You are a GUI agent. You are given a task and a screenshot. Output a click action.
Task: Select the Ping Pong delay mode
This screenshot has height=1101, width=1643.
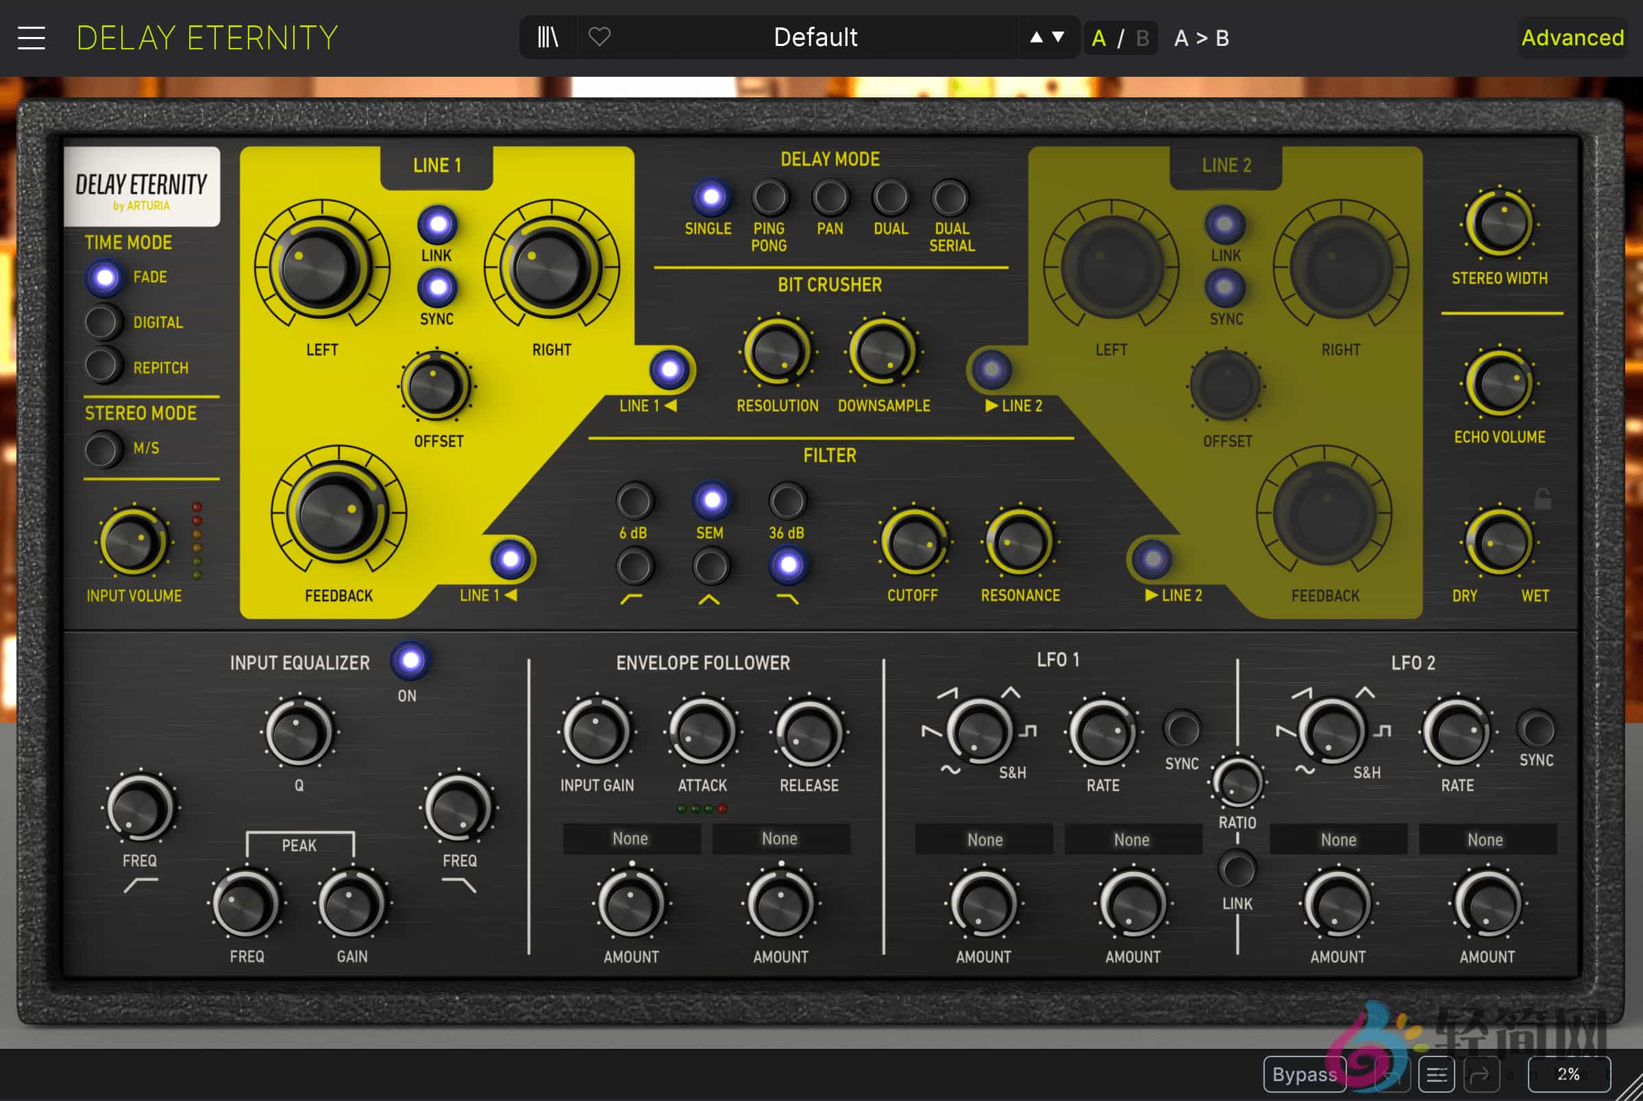click(x=769, y=198)
